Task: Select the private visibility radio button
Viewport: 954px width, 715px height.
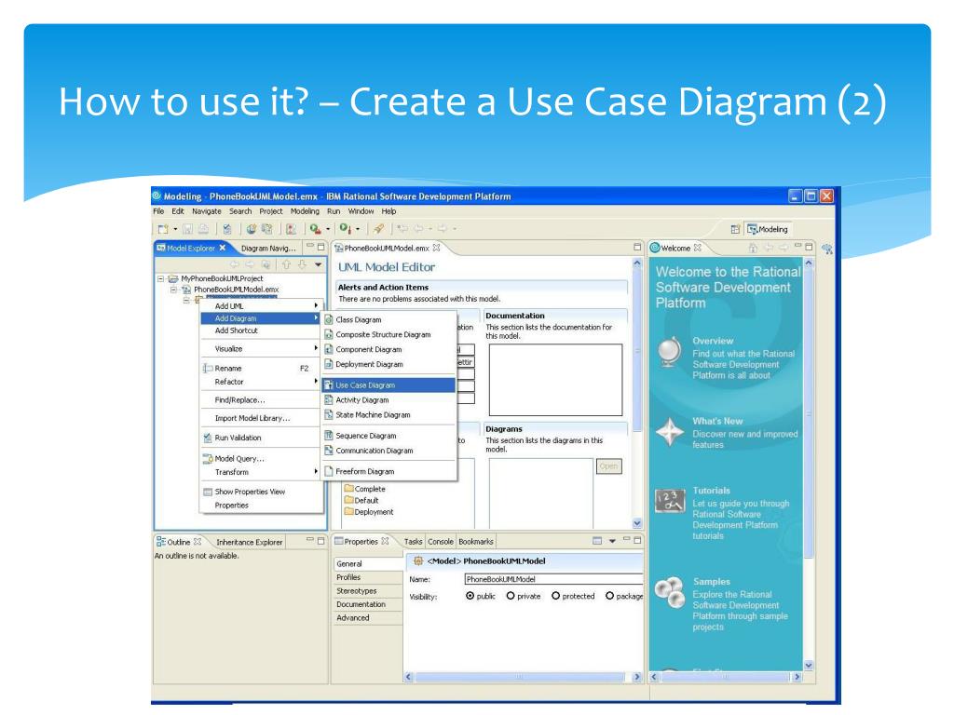Action: tap(511, 596)
